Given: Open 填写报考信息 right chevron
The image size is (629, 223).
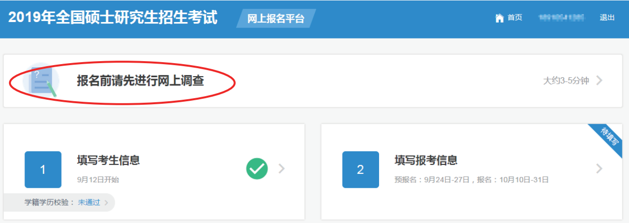Looking at the screenshot, I should (599, 169).
